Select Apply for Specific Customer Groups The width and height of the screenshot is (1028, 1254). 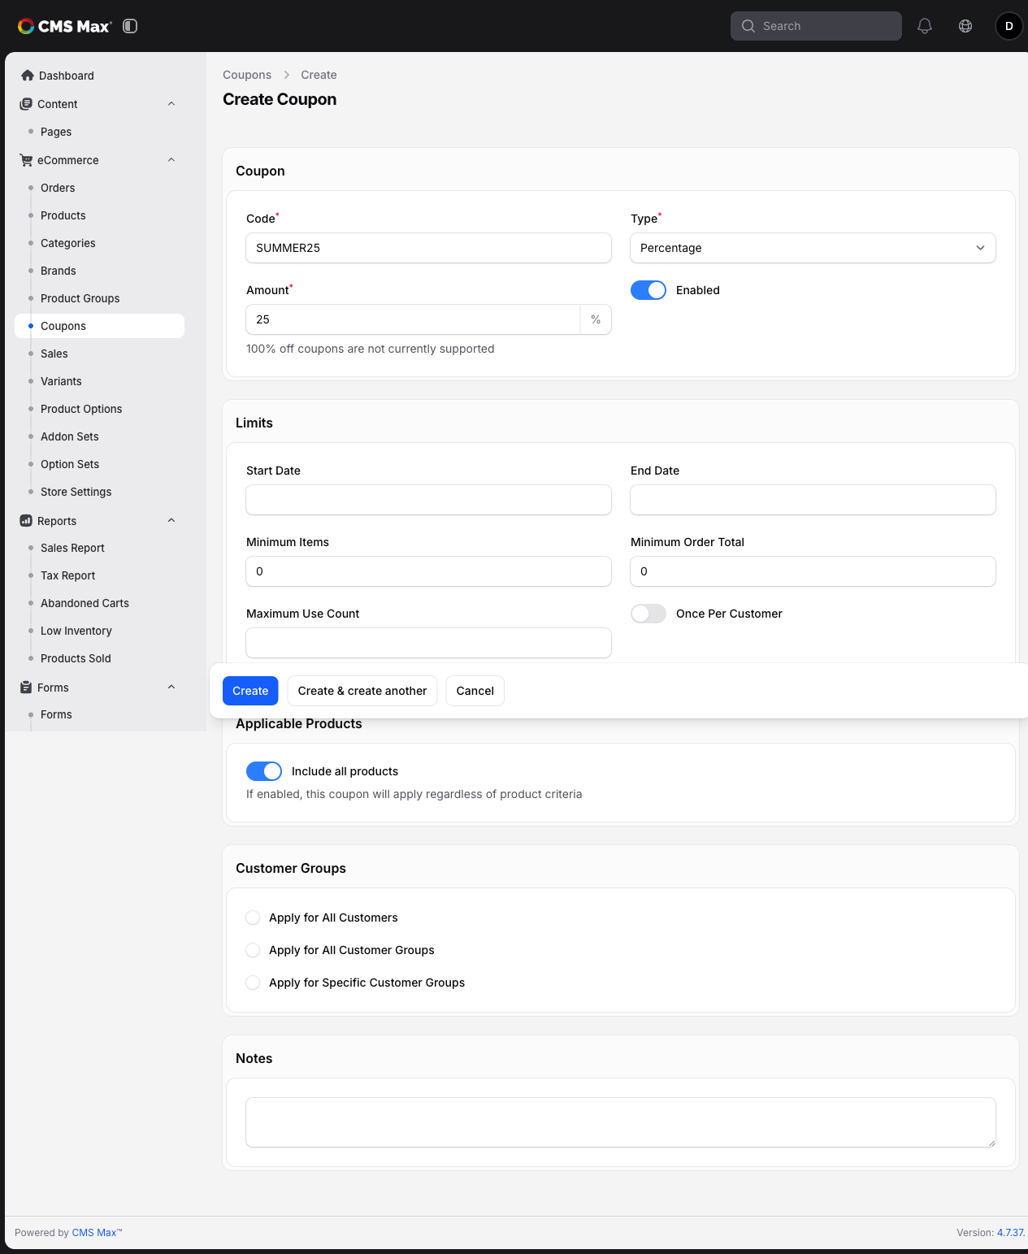253,983
